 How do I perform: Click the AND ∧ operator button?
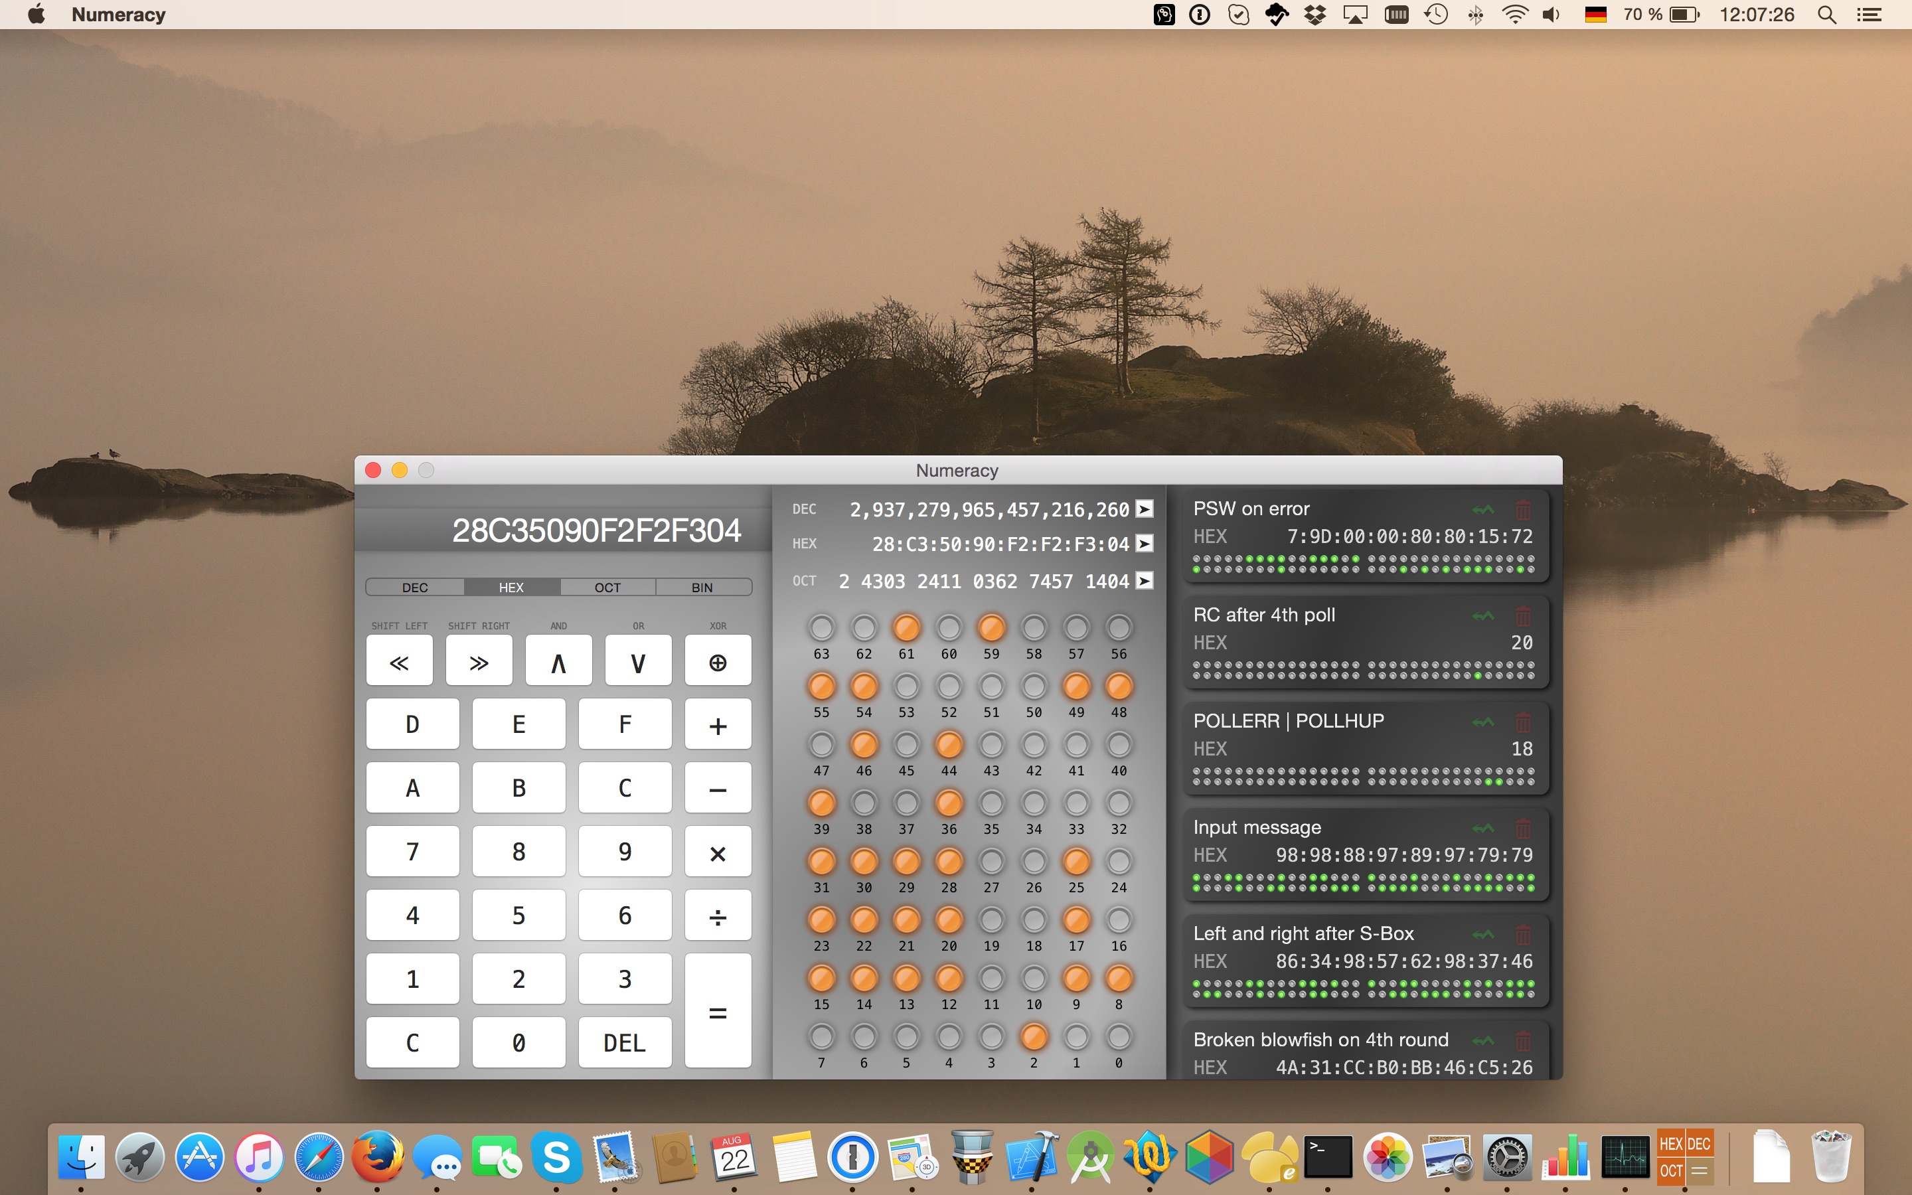[558, 661]
